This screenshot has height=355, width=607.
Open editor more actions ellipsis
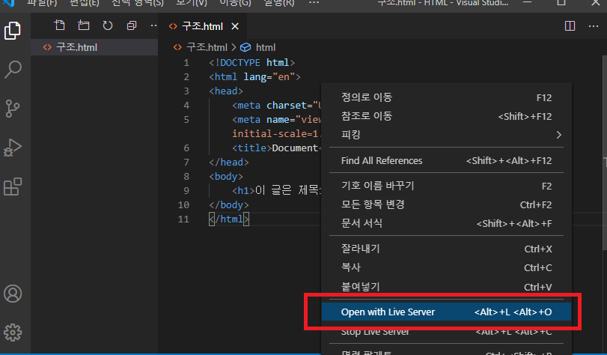pos(594,26)
